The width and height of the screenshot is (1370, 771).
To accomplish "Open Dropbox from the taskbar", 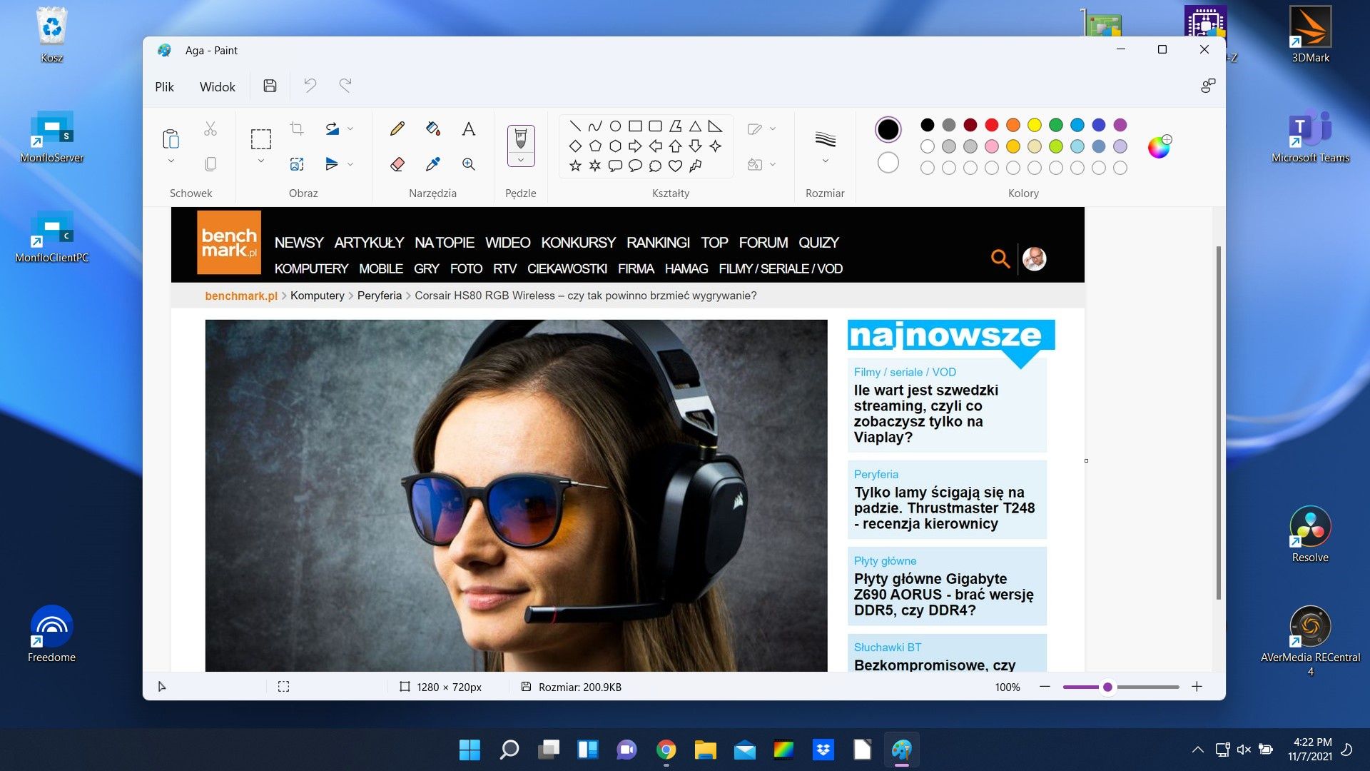I will click(823, 750).
